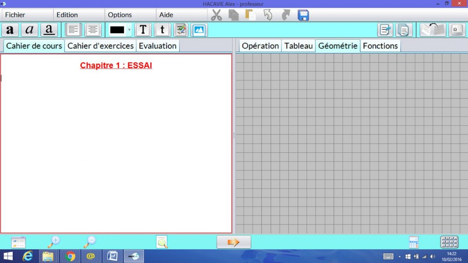Toggle underline text formatting
Screen dimensions: 468x263
click(49, 30)
